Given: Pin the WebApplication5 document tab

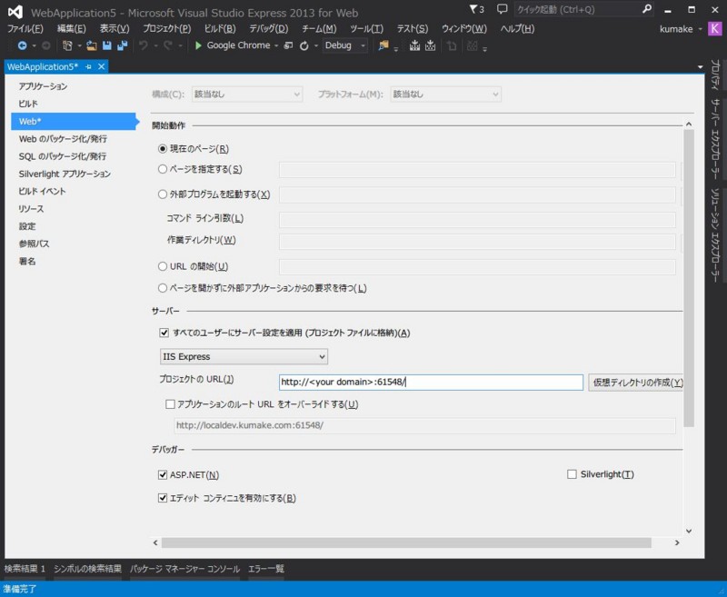Looking at the screenshot, I should (88, 66).
